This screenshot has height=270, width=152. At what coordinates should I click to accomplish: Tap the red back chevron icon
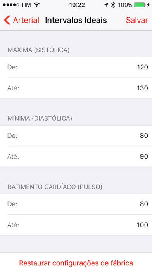coord(7,20)
